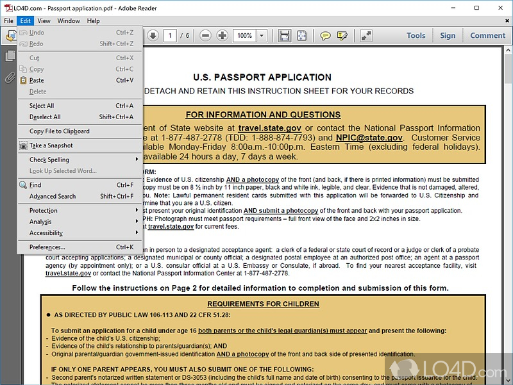Click travel.state.gov link above 'Follow the instructions'
The height and width of the screenshot is (385, 513).
click(68, 274)
